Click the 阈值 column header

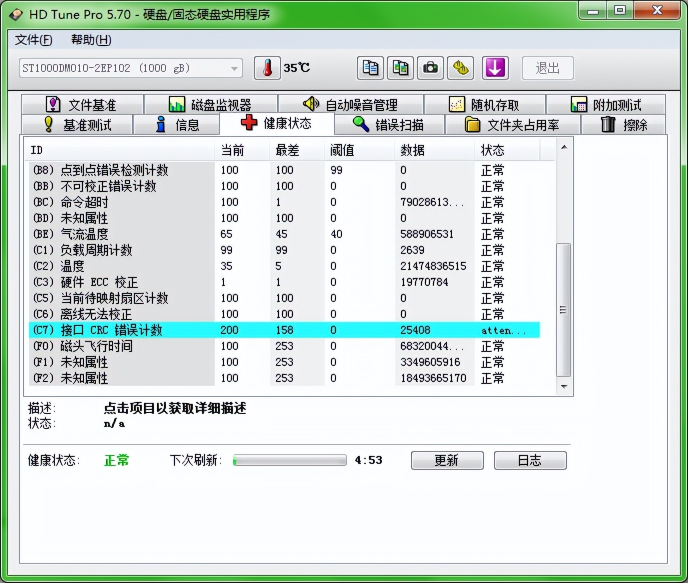click(x=360, y=150)
